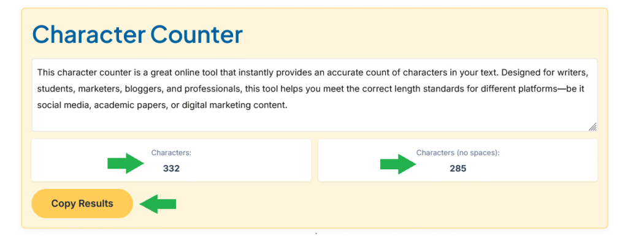Select the green arrow pointing to 332
Screen dimensions: 628x241
pyautogui.click(x=126, y=163)
